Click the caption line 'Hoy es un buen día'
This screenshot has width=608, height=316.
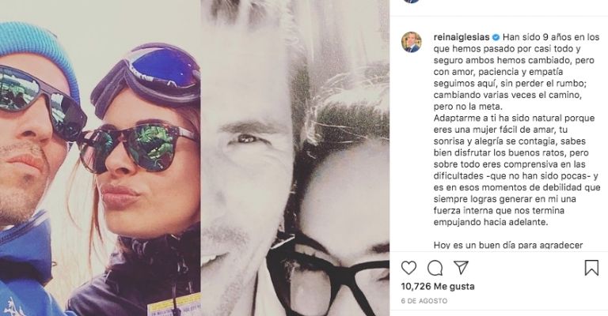pos(508,245)
